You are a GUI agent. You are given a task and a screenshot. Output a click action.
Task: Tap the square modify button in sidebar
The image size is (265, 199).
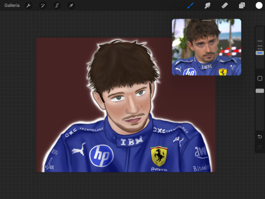[x=260, y=78]
